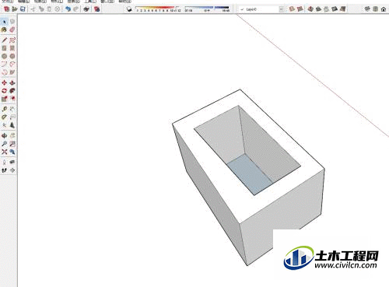Print the model with printer icon
389x287 pixels.
tap(86, 9)
